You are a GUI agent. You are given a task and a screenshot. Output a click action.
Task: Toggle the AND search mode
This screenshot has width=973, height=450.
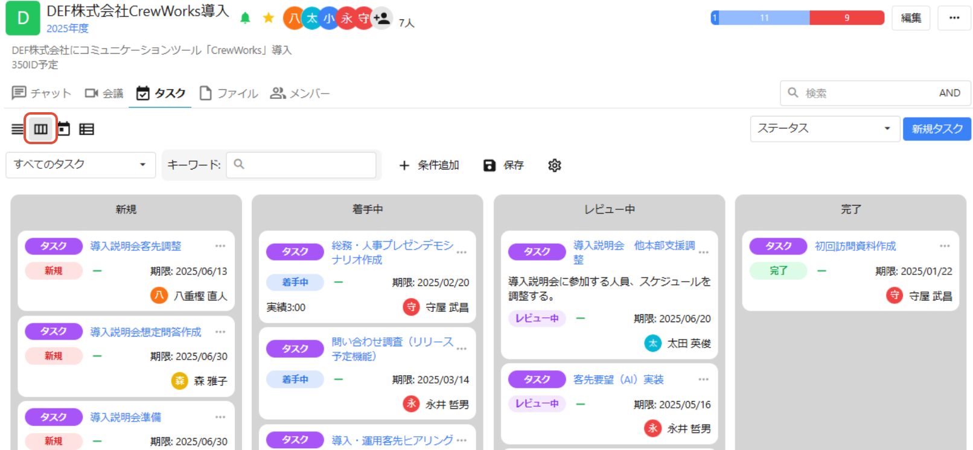pos(949,93)
